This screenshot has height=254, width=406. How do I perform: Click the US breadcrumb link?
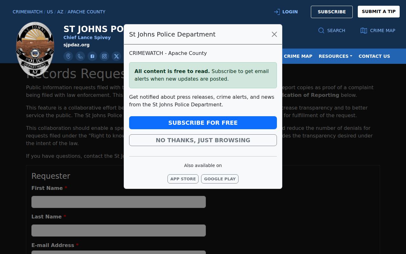pyautogui.click(x=50, y=12)
